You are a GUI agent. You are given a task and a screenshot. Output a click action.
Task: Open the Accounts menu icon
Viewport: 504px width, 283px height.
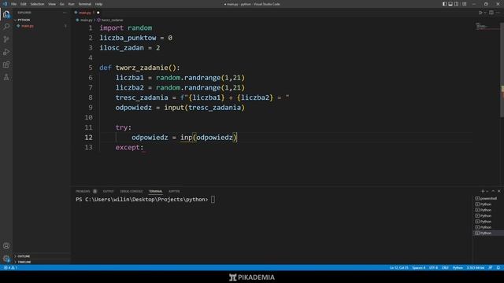pyautogui.click(x=6, y=246)
